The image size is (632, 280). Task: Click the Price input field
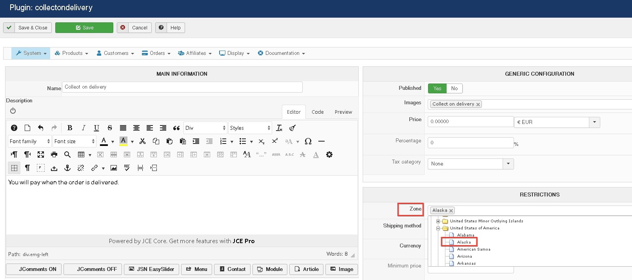[x=470, y=122]
